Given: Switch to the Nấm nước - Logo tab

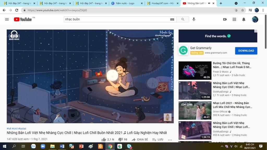Looking at the screenshot, I should (127, 3).
